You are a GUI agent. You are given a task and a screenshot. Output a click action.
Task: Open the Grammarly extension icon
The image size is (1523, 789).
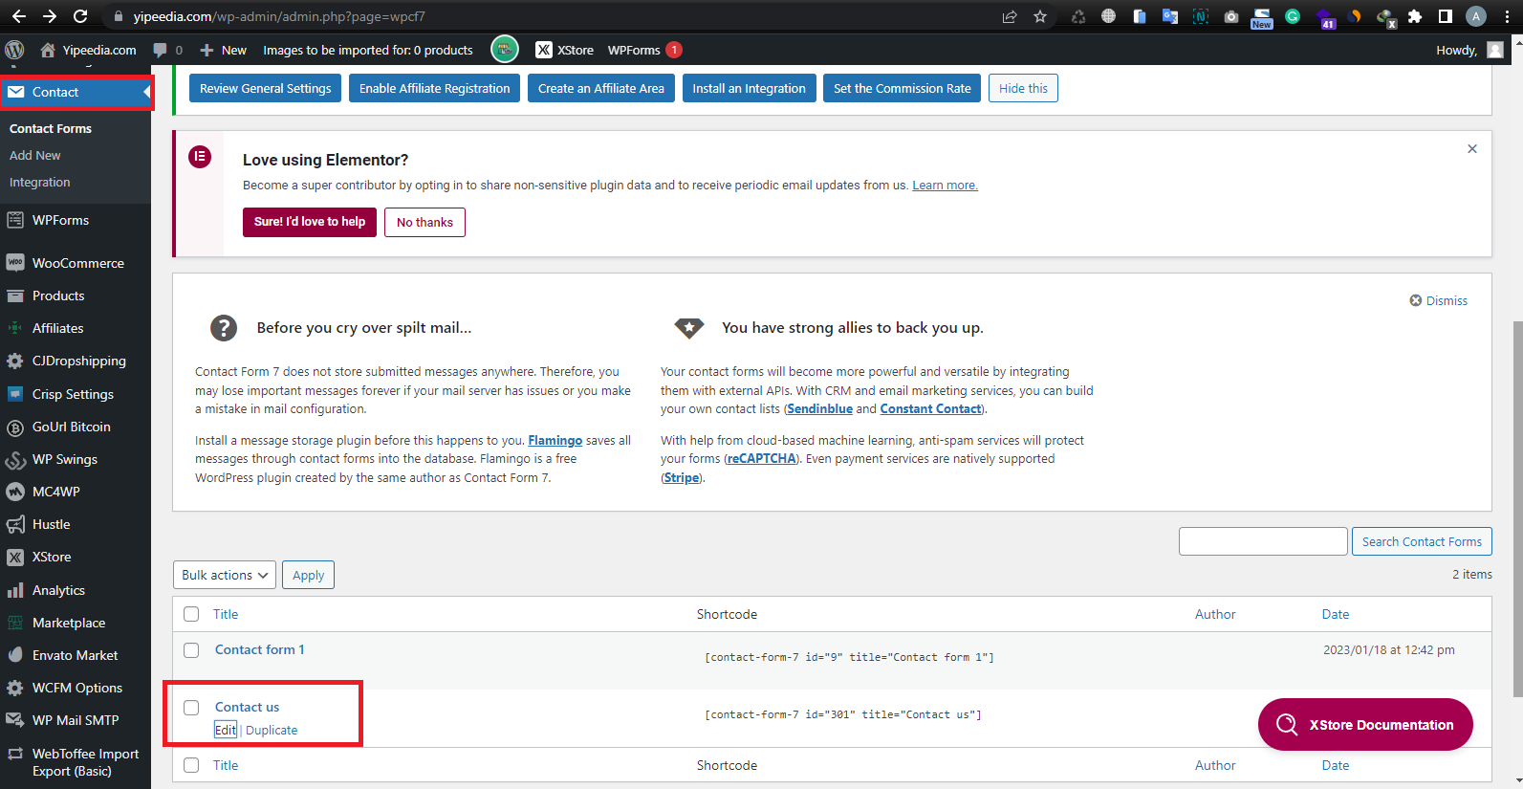pos(1293,16)
